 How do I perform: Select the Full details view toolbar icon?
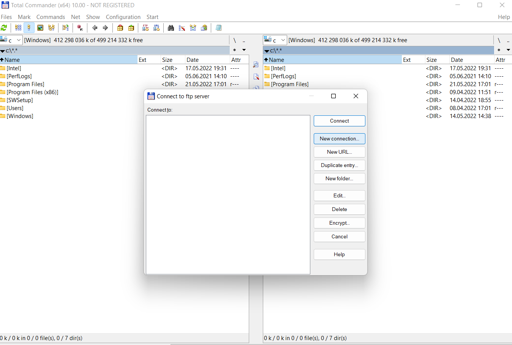(x=29, y=28)
